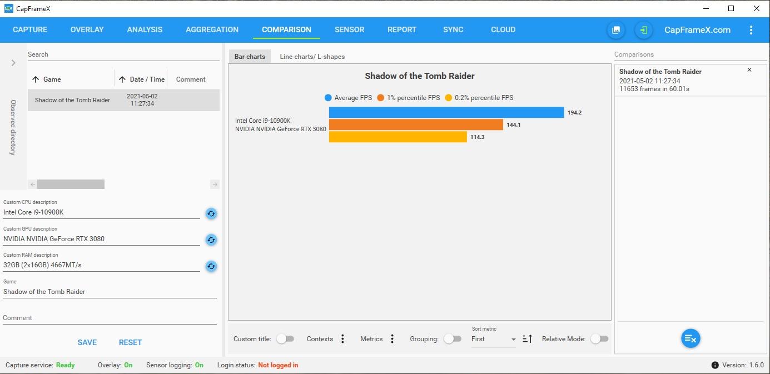This screenshot has width=770, height=374.
Task: Clear all comparisons with round blue button
Action: tap(690, 338)
